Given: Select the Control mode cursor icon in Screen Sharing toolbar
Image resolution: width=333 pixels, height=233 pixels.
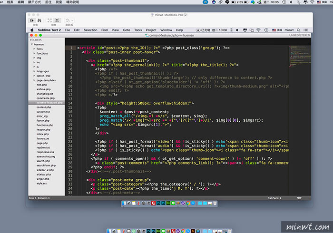Looking at the screenshot, I should click(x=32, y=20).
